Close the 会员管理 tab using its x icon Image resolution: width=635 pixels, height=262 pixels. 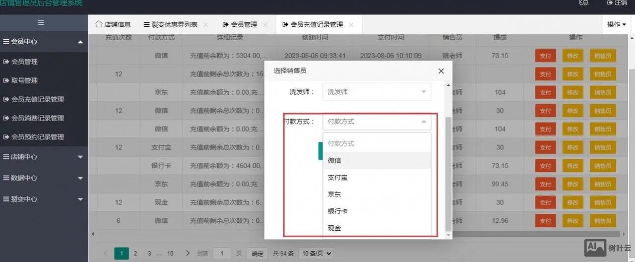tap(265, 24)
